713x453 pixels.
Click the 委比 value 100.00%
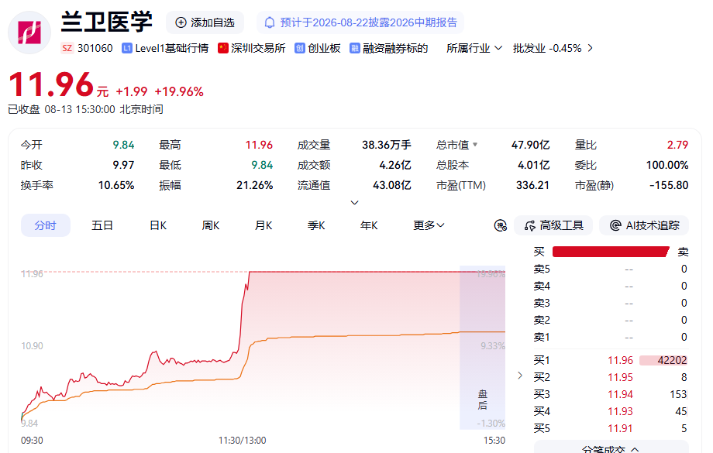[x=667, y=165]
